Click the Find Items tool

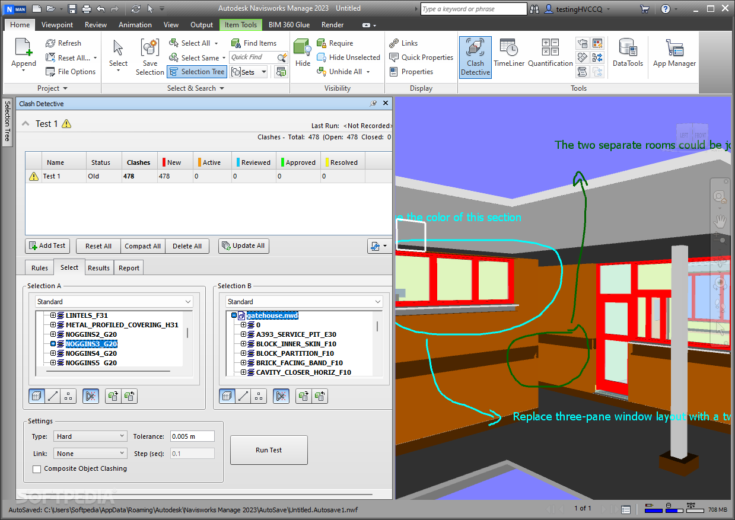pos(253,43)
